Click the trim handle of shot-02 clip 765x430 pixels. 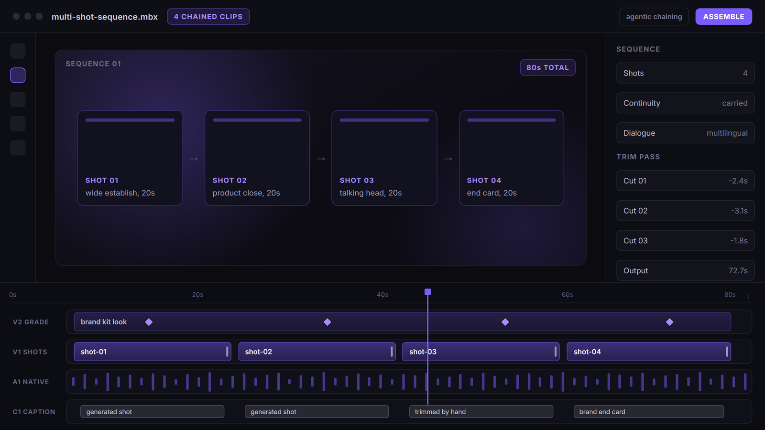(x=392, y=352)
